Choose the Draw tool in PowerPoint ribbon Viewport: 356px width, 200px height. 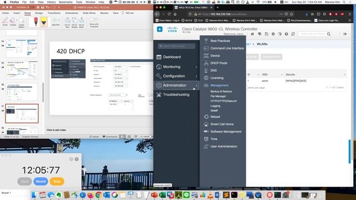point(5,22)
